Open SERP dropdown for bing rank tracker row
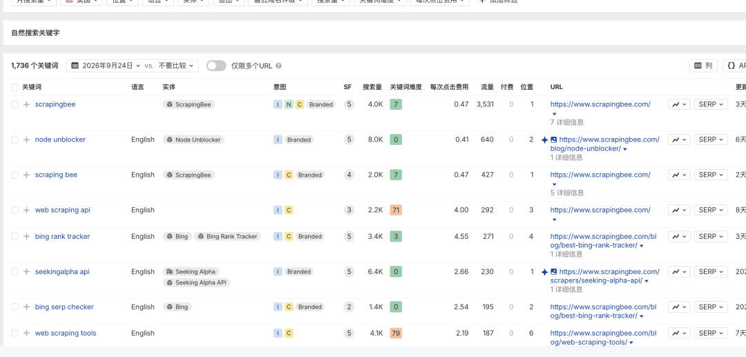The width and height of the screenshot is (746, 357). pos(711,237)
